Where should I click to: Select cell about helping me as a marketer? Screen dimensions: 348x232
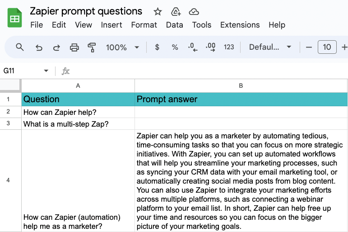click(x=78, y=180)
